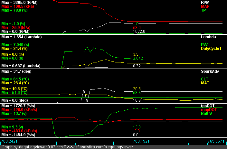Open the efianalytics.com MegaLogViewer link
The width and height of the screenshot is (227, 149).
click(x=95, y=147)
